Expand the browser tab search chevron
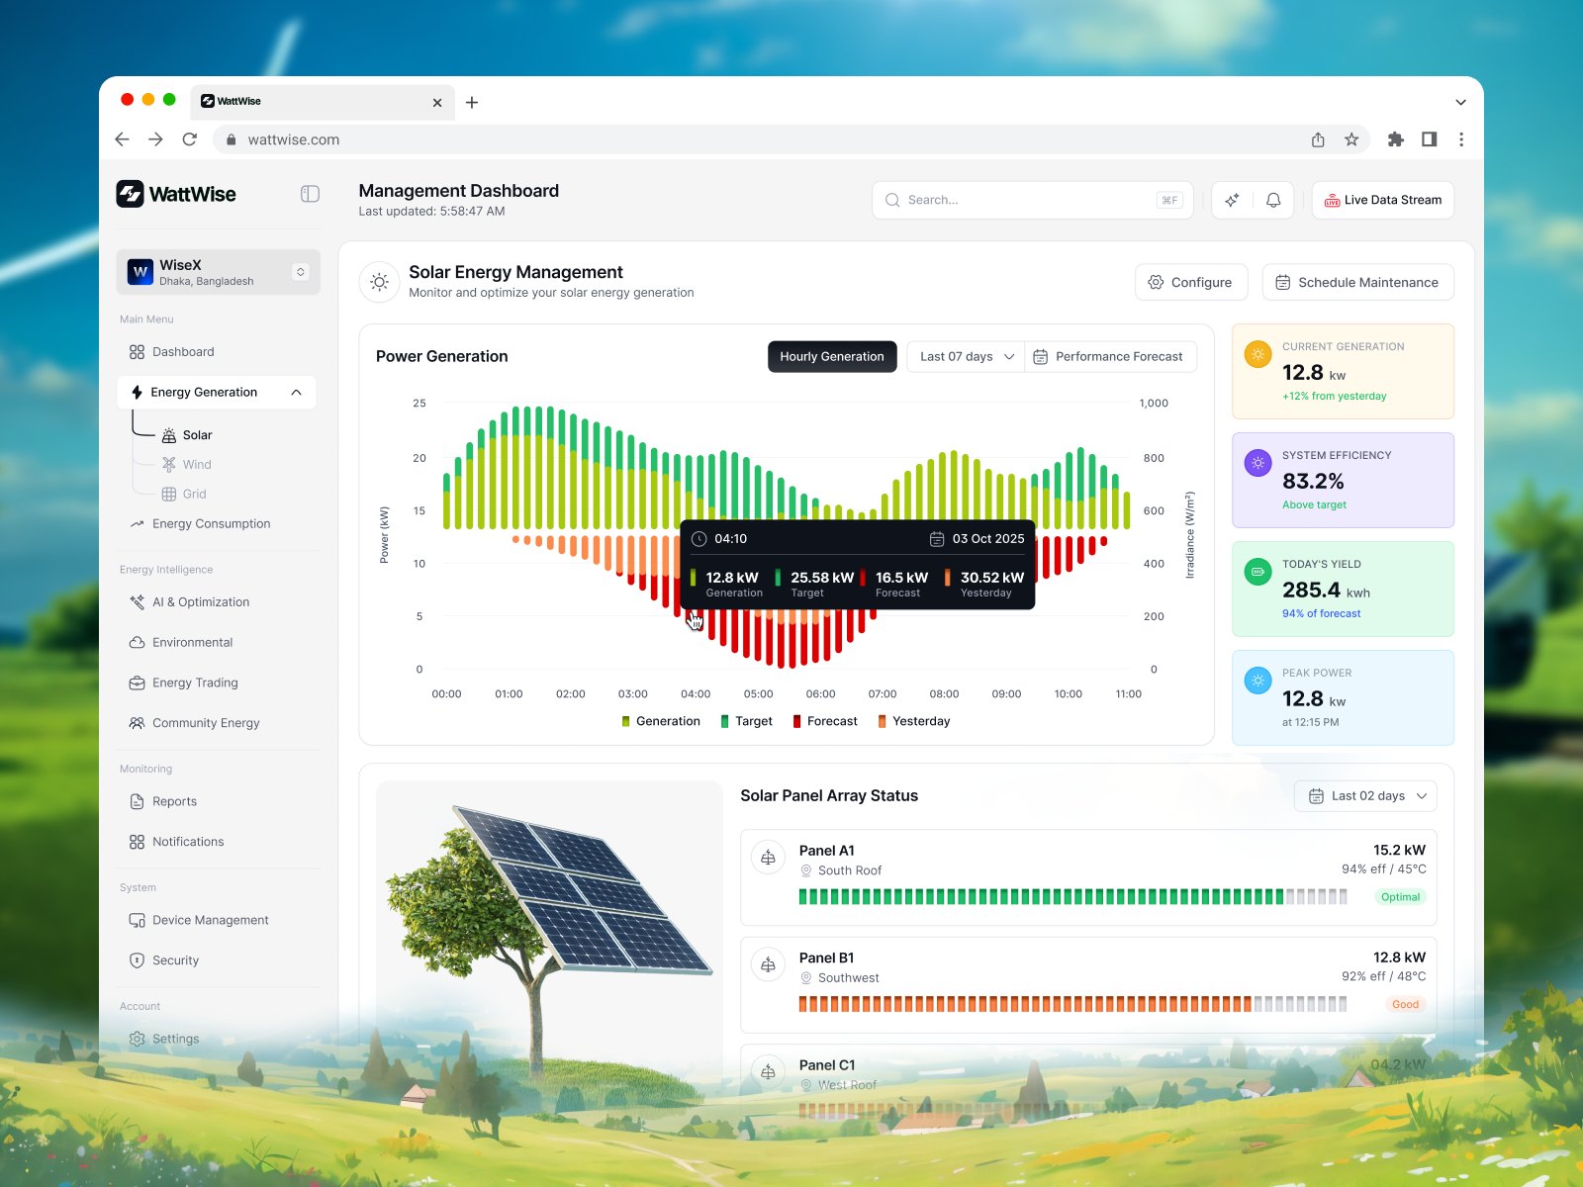The height and width of the screenshot is (1187, 1583). click(x=1460, y=102)
